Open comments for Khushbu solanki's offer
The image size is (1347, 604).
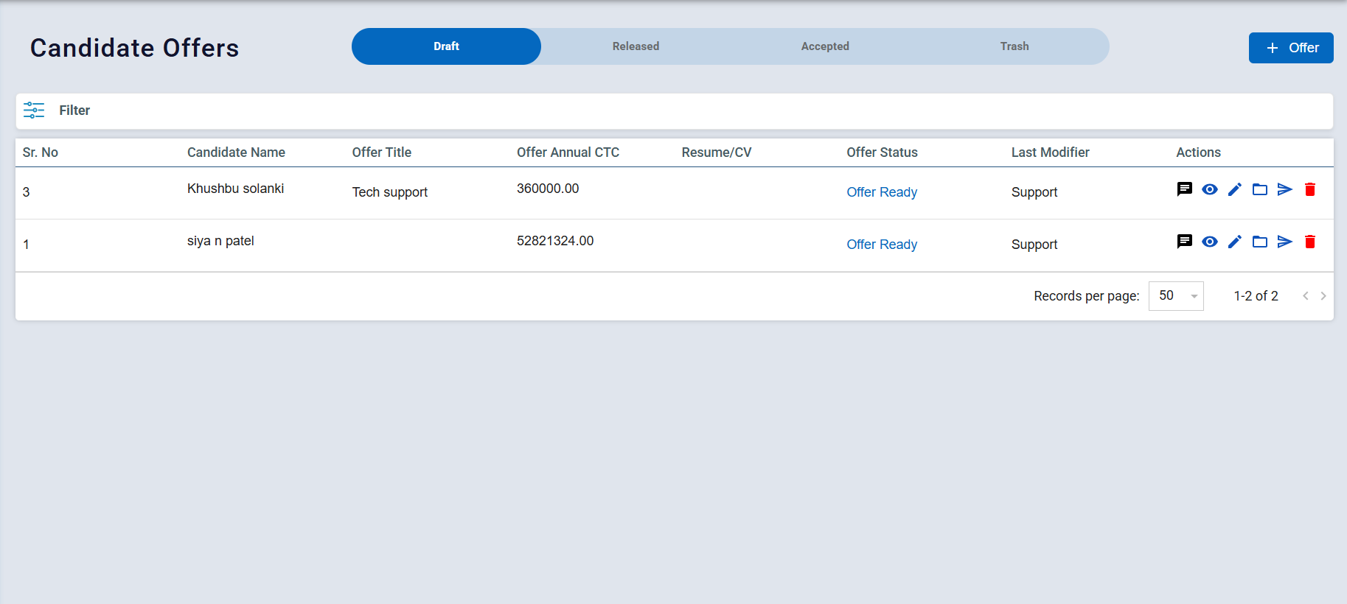pyautogui.click(x=1184, y=189)
